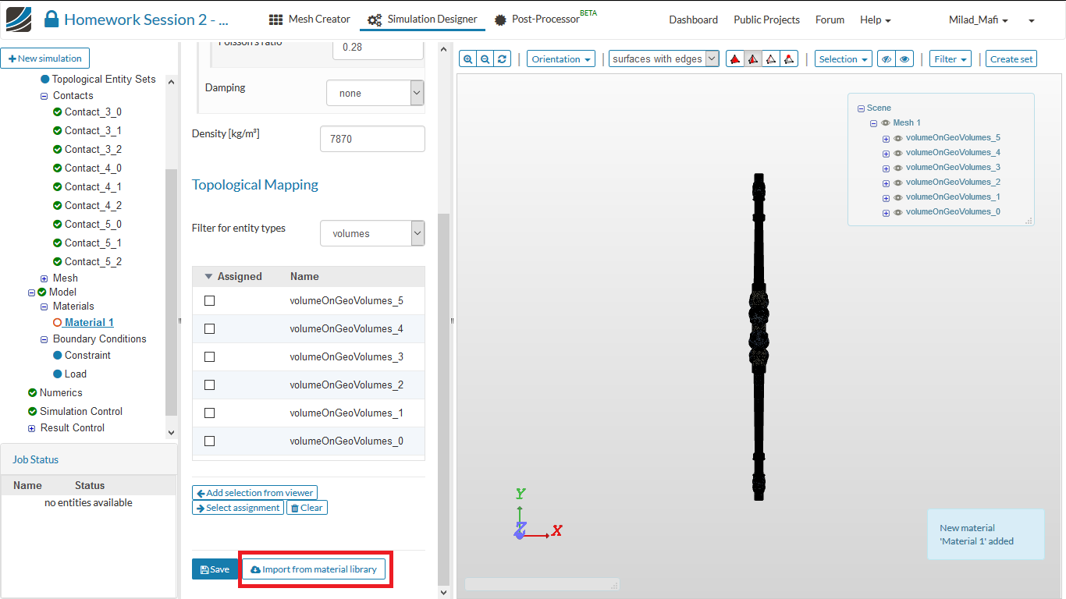The height and width of the screenshot is (599, 1066).
Task: Toggle visibility of volumeOnGeoVolumes_3 in Scene tree
Action: (x=898, y=168)
